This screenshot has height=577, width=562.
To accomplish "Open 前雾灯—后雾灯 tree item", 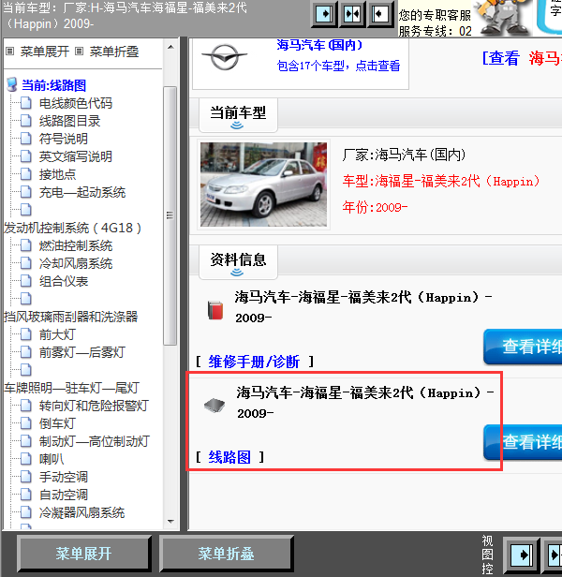I will pyautogui.click(x=82, y=352).
